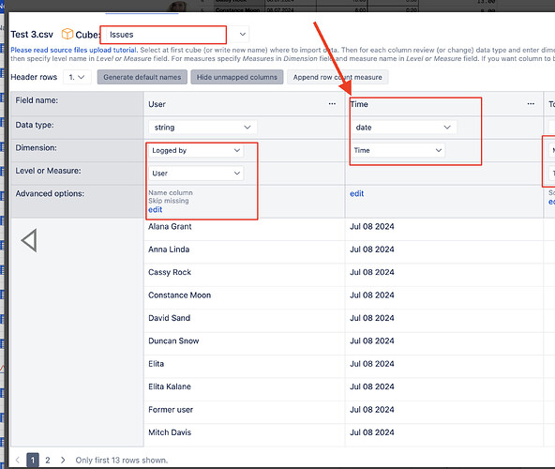
Task: Open the ellipsis menu for User column
Action: [332, 104]
